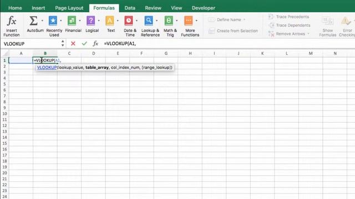Expand the Logical dropdown arrow
This screenshot has width=355, height=199.
[99, 20]
